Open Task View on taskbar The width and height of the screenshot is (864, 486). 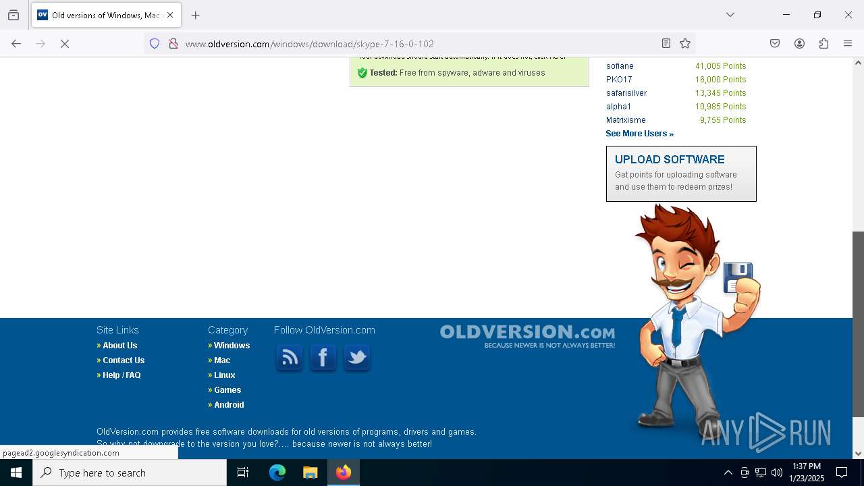coord(243,473)
